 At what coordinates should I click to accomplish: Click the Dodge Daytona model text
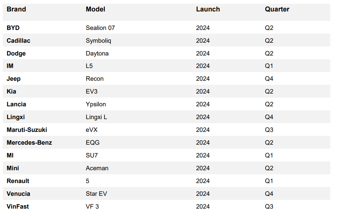point(97,53)
